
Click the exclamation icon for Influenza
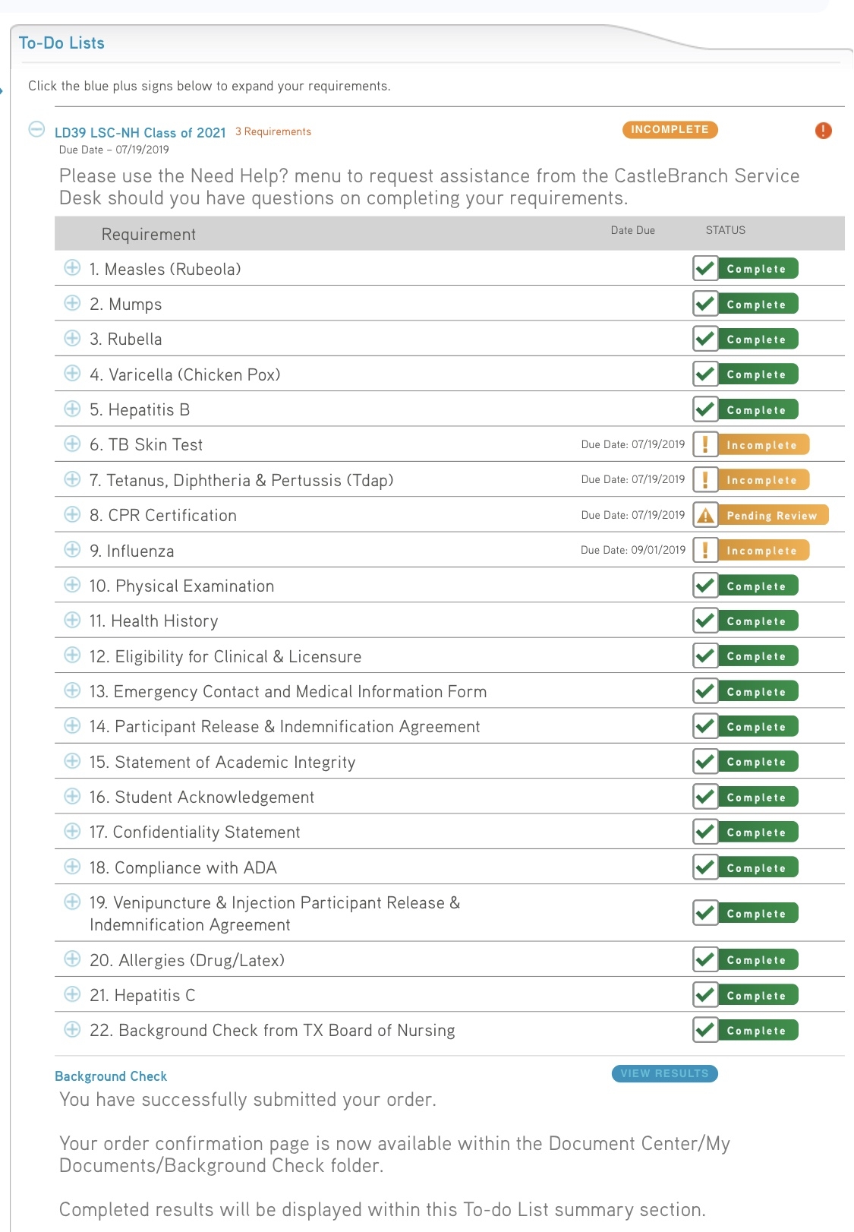[705, 550]
